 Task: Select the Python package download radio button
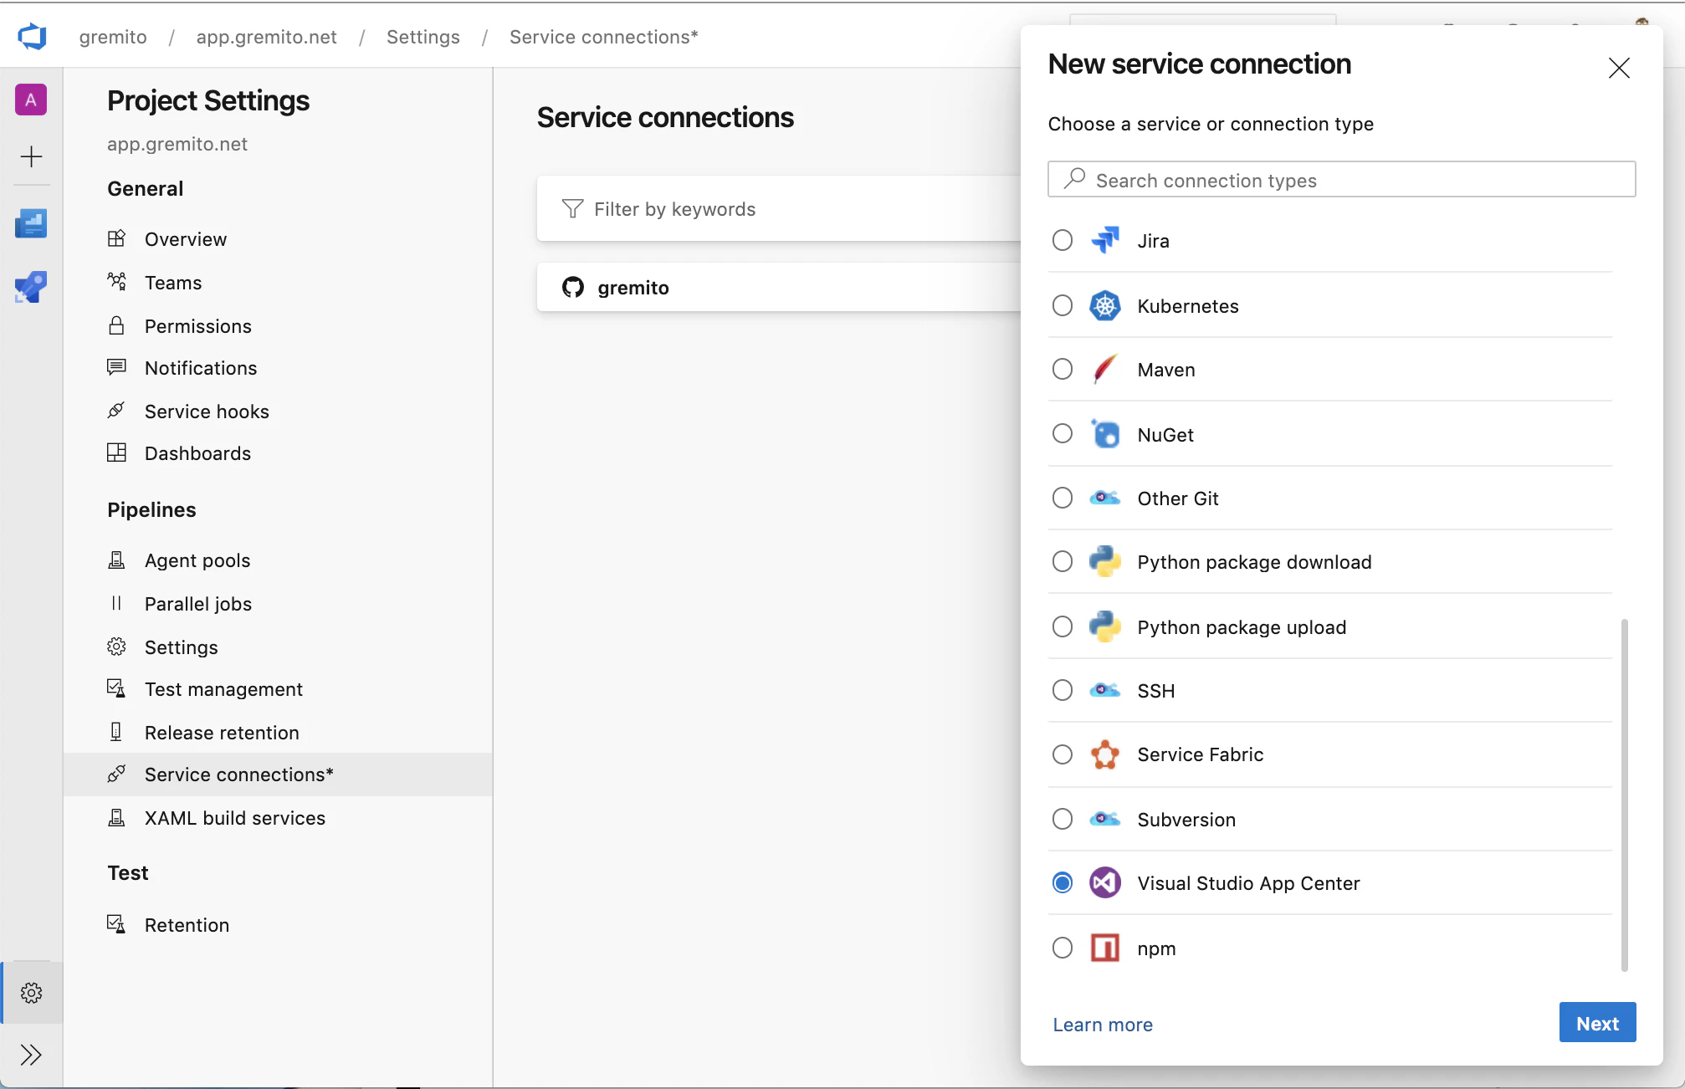[1063, 561]
